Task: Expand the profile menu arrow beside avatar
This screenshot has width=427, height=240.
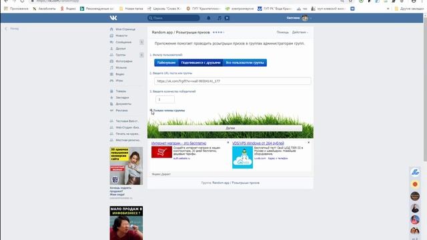Action: pos(310,18)
